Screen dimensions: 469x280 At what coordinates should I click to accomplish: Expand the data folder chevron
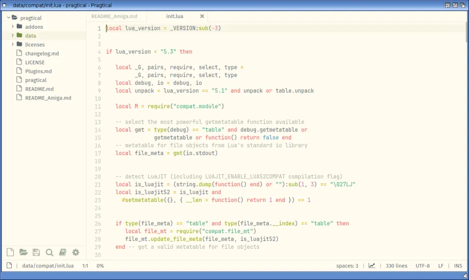pyautogui.click(x=13, y=35)
